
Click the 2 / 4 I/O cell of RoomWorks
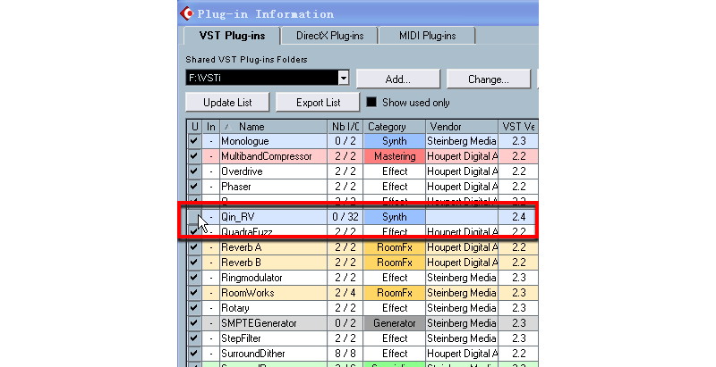[x=345, y=293]
